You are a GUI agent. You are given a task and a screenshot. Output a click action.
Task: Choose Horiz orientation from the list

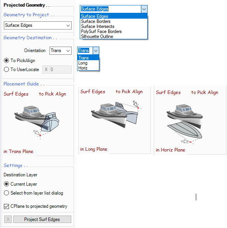tap(88, 68)
